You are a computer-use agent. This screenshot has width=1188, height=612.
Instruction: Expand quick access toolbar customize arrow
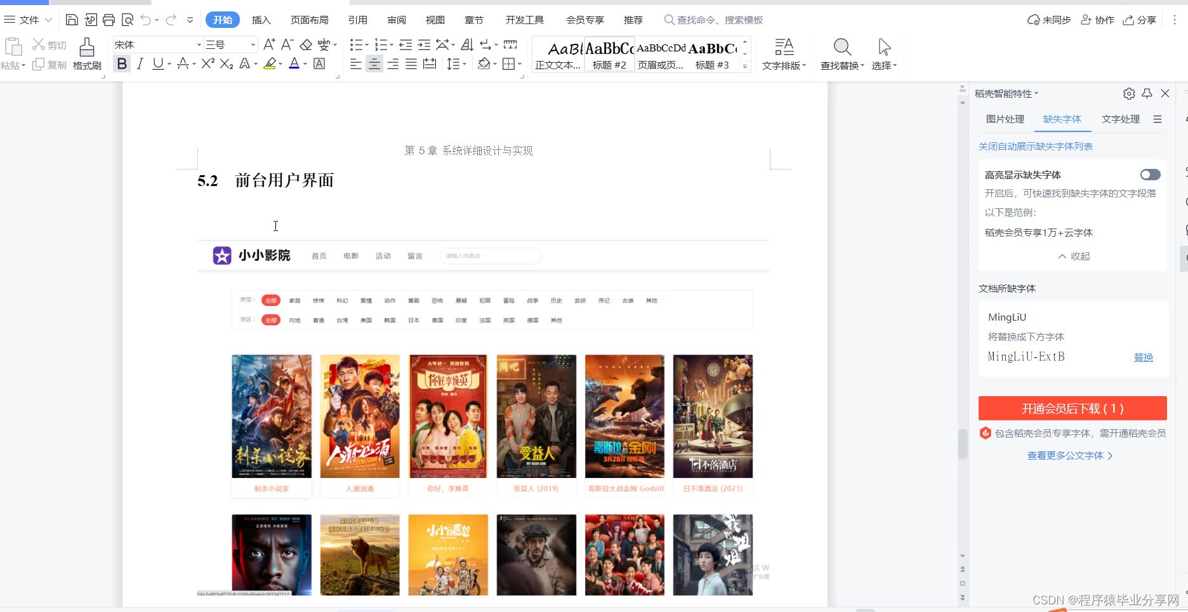pyautogui.click(x=190, y=20)
